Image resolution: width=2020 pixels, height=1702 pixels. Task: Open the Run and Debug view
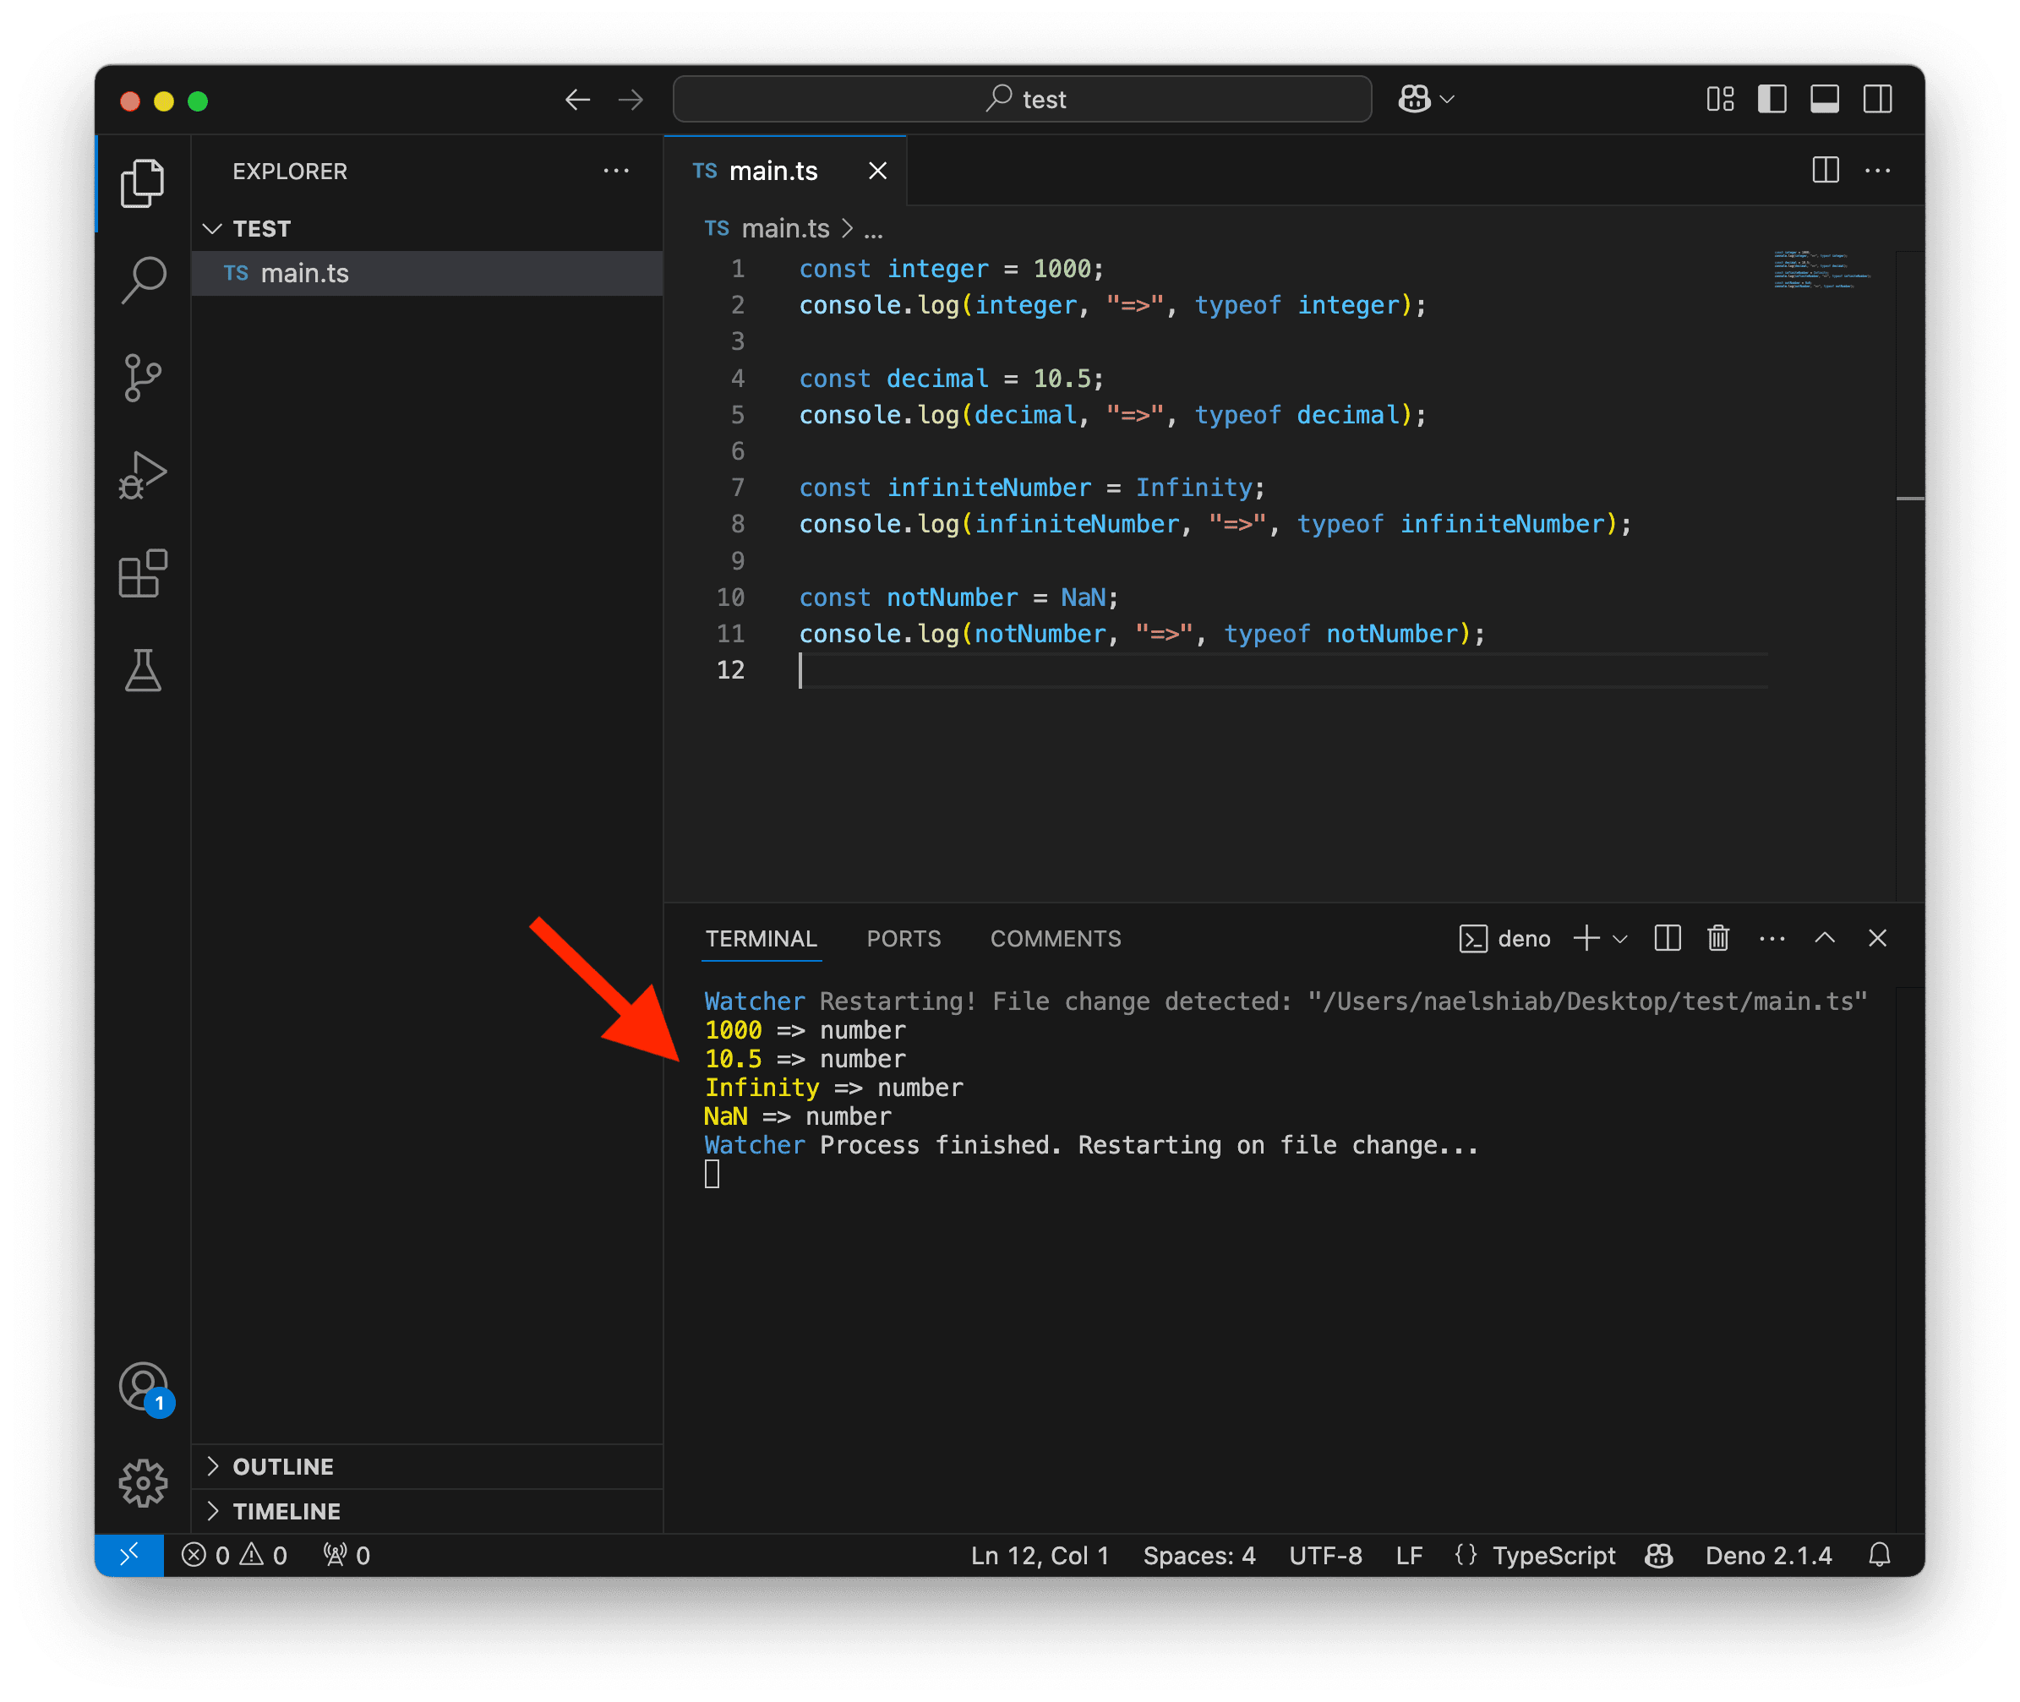click(x=143, y=476)
